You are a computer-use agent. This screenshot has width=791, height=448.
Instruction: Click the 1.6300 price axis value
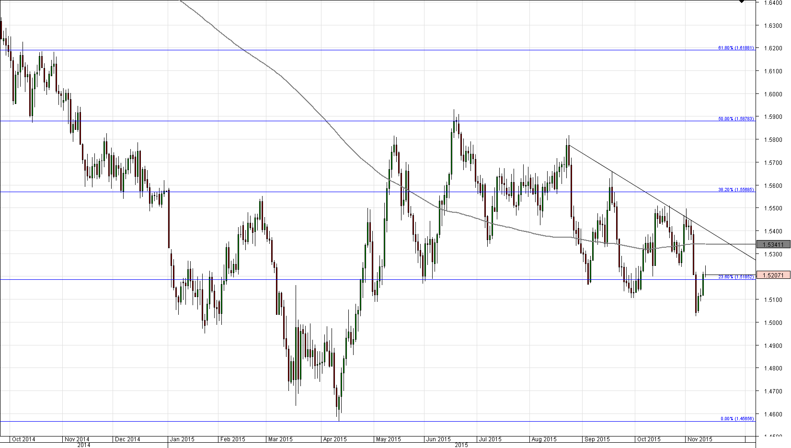click(x=774, y=25)
